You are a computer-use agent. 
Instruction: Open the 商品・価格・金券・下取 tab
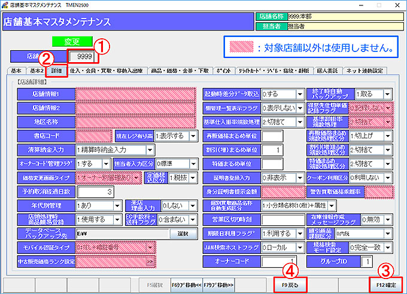coord(180,71)
